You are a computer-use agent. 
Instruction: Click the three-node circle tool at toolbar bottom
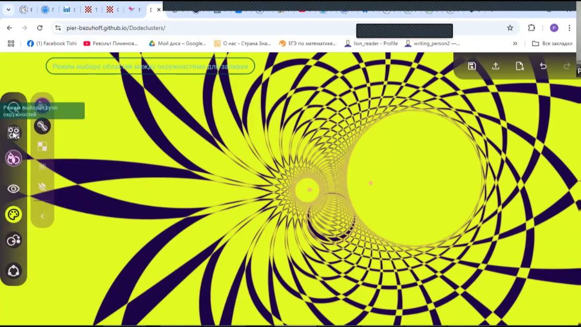14,271
